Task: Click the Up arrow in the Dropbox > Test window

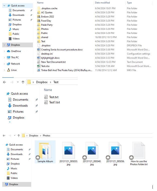Action: click(x=23, y=82)
